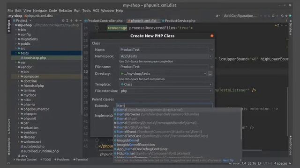
Task: Click the Extends input field
Action: (x=165, y=106)
